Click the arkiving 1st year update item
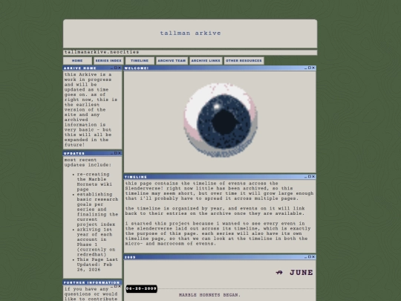The height and width of the screenshot is (301, 401). coord(96,242)
